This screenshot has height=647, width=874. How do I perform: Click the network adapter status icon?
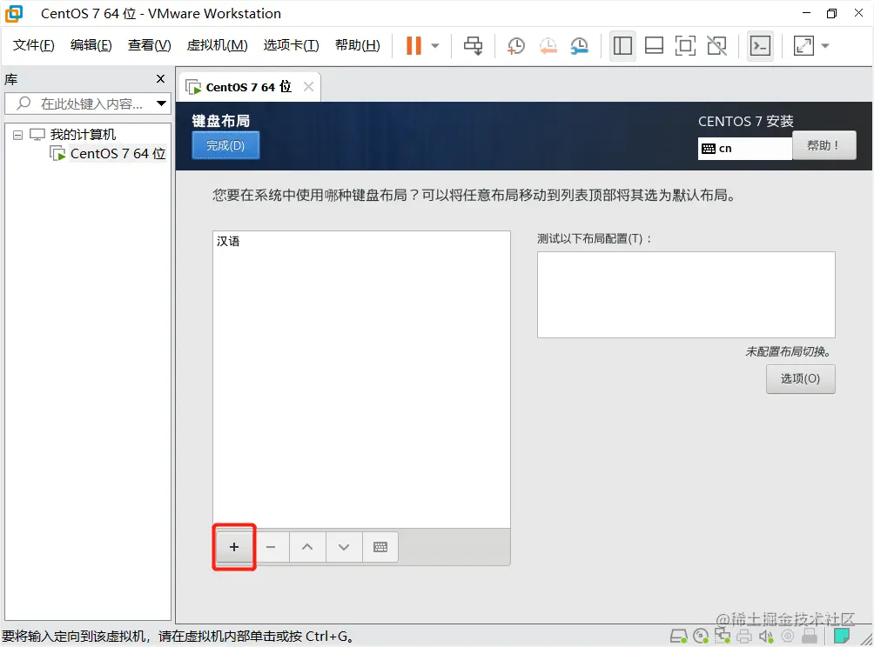coord(723,636)
